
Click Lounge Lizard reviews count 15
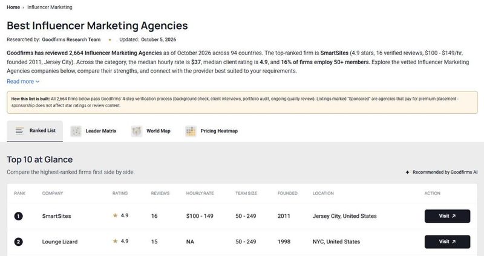click(x=154, y=242)
